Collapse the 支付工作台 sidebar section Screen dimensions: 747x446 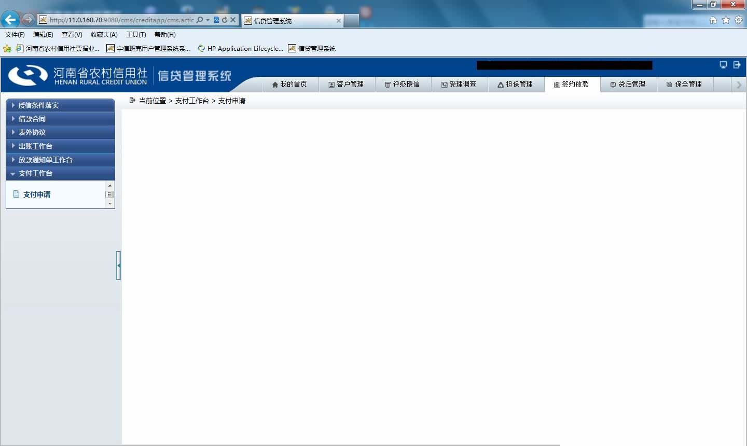[60, 173]
